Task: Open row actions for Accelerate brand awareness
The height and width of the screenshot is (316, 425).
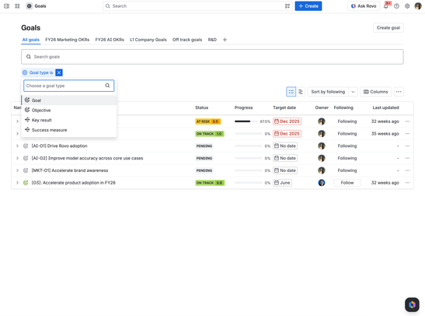Action: pyautogui.click(x=407, y=170)
